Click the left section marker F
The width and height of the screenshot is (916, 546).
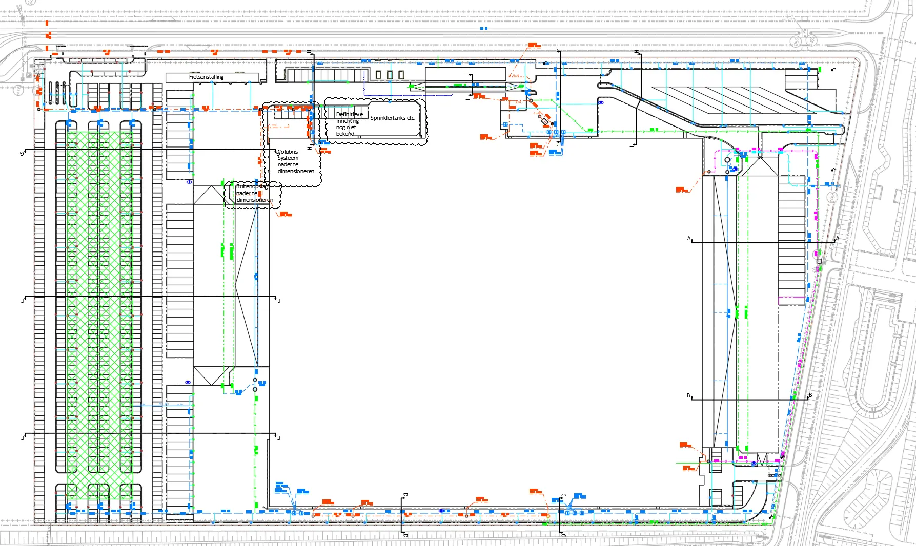point(22,301)
